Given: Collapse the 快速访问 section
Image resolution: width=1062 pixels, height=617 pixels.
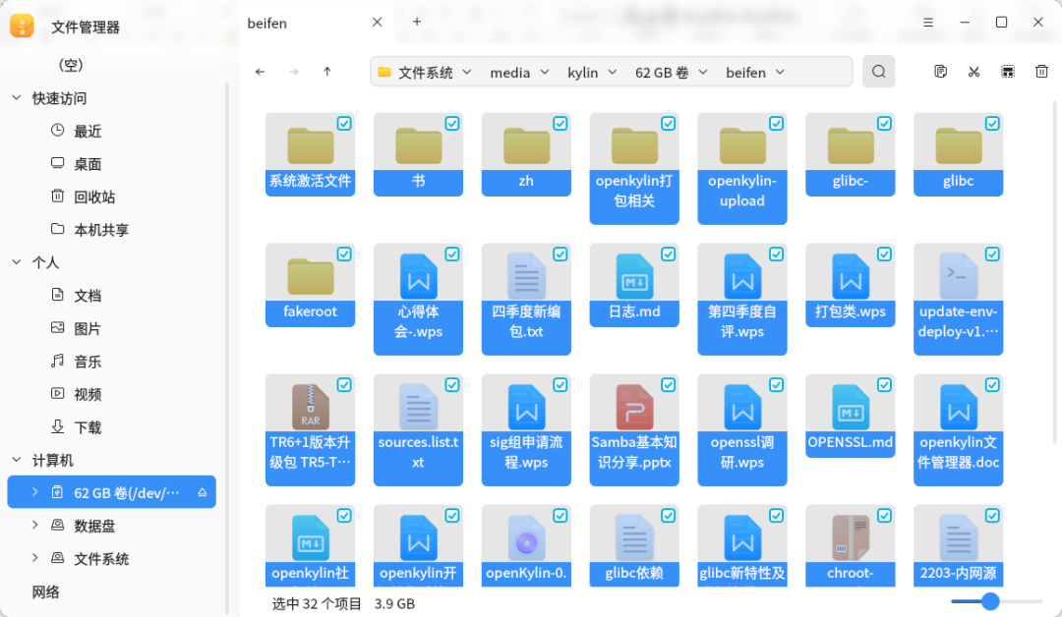Looking at the screenshot, I should (x=17, y=98).
